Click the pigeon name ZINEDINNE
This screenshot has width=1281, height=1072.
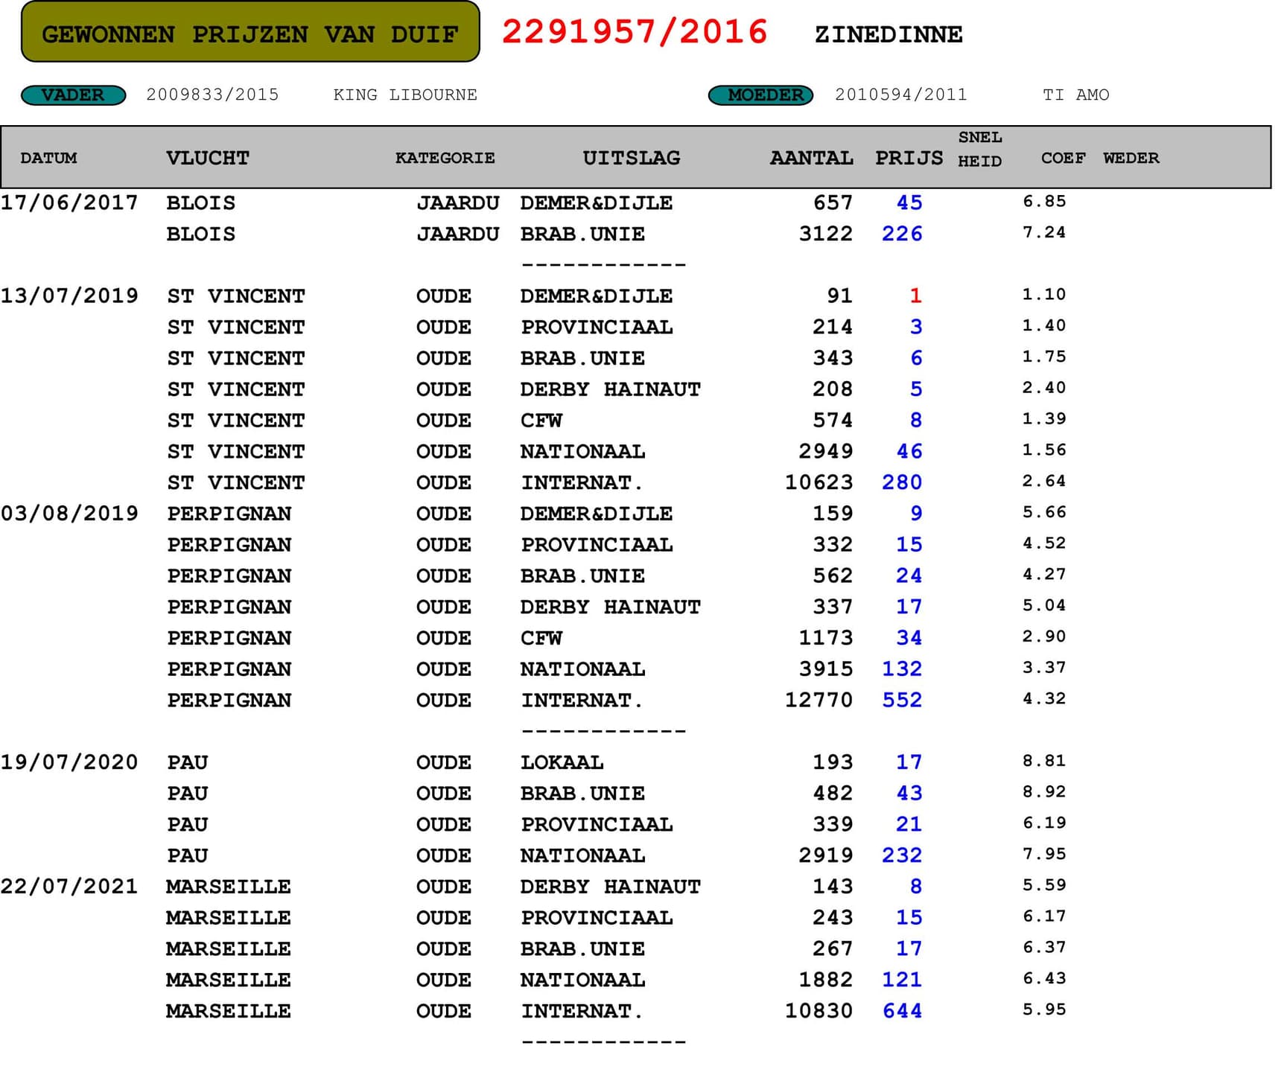click(888, 34)
